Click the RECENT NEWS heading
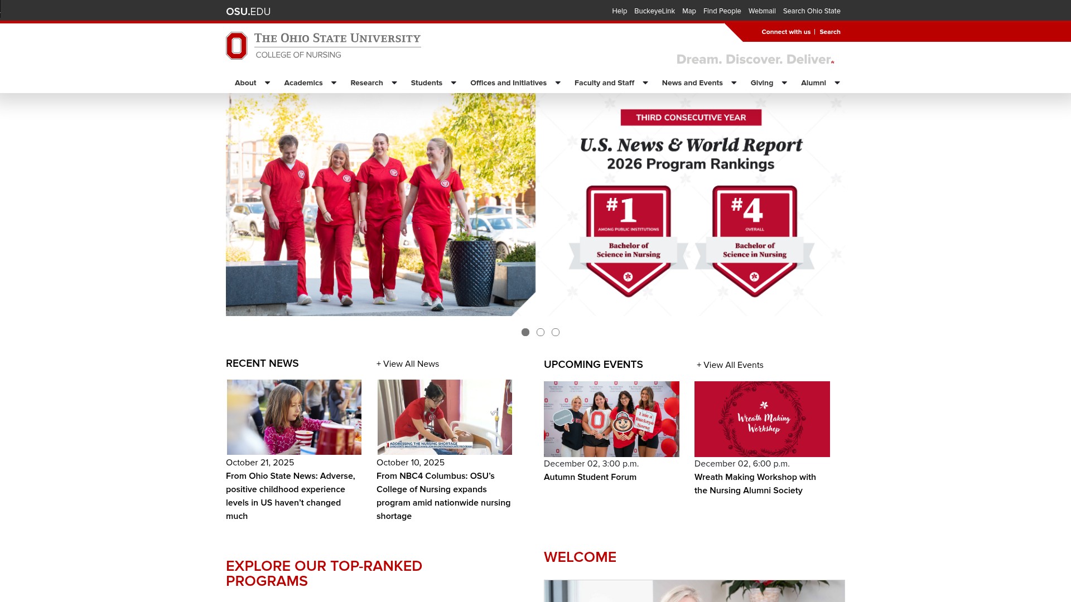The image size is (1071, 602). tap(262, 363)
